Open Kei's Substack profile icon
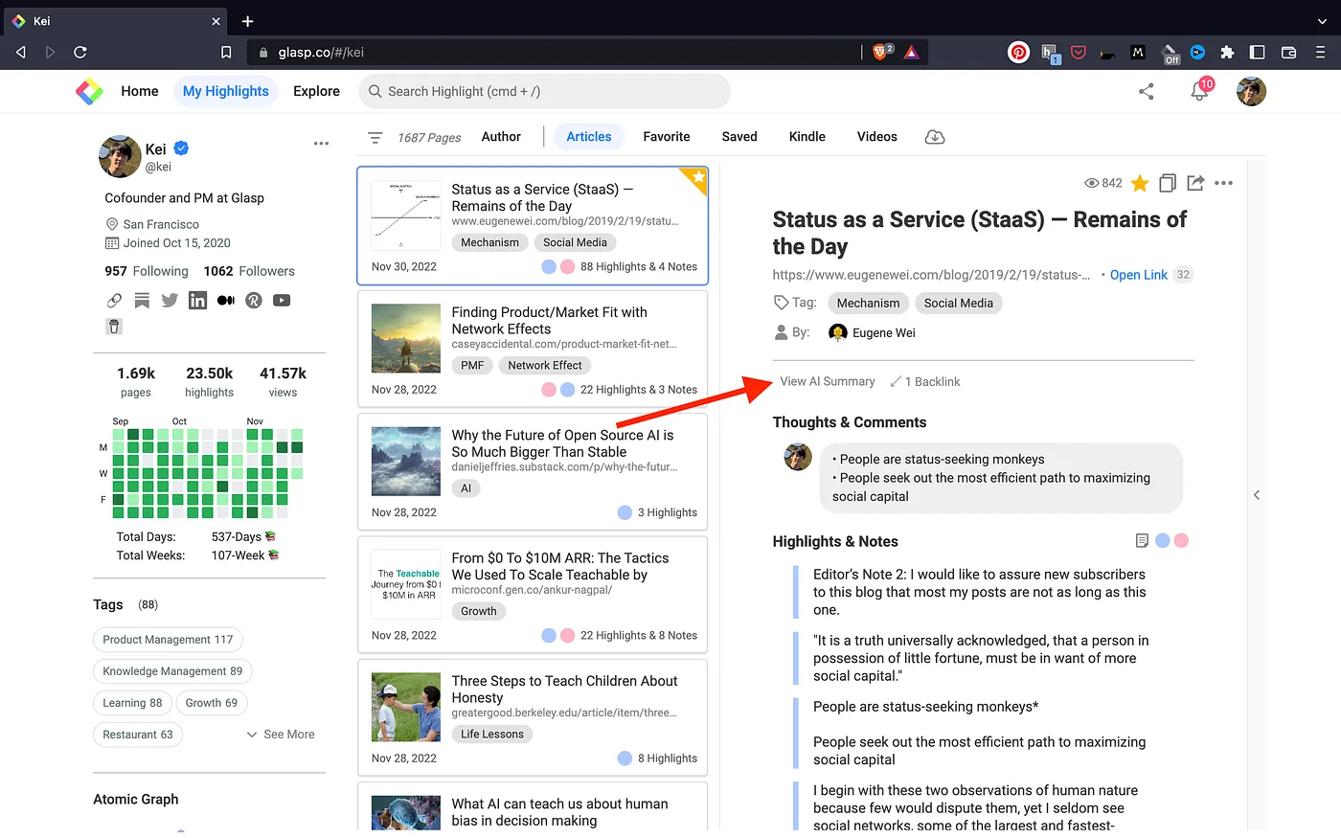The height and width of the screenshot is (838, 1341). pyautogui.click(x=142, y=300)
